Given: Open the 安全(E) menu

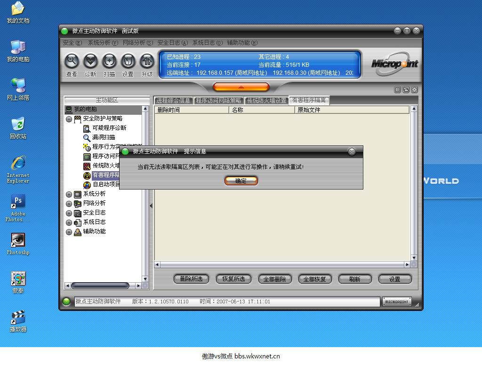Looking at the screenshot, I should tap(72, 43).
